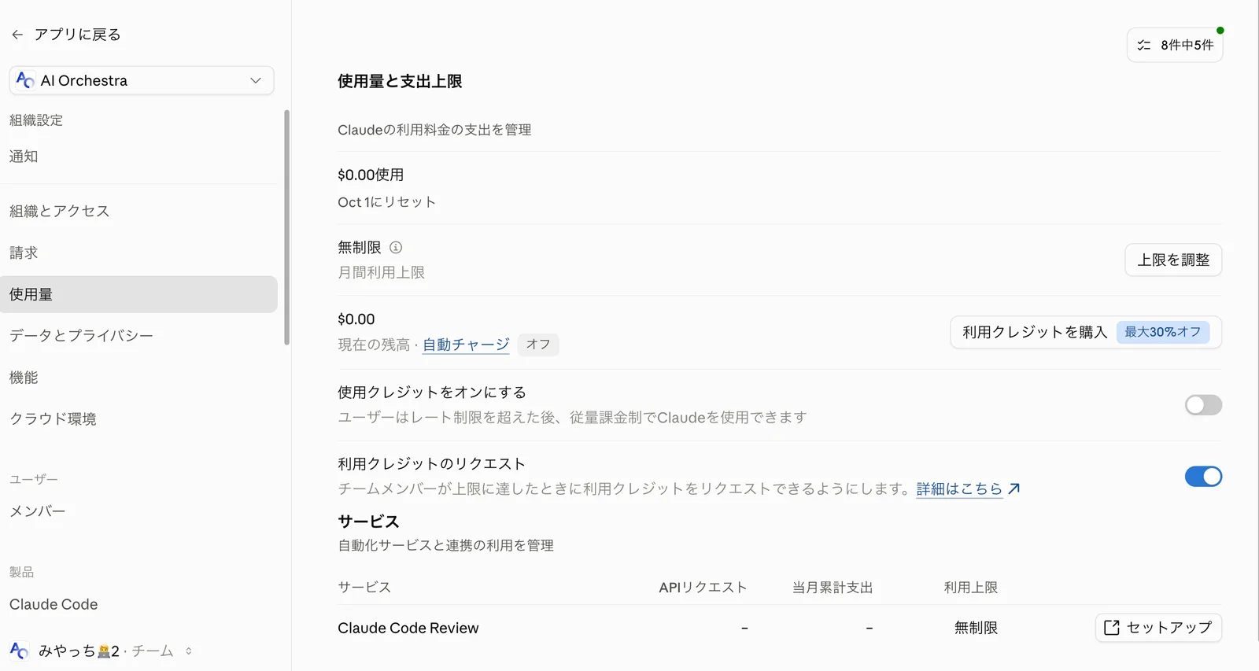
Task: Open 通知 settings page
Action: (x=24, y=157)
